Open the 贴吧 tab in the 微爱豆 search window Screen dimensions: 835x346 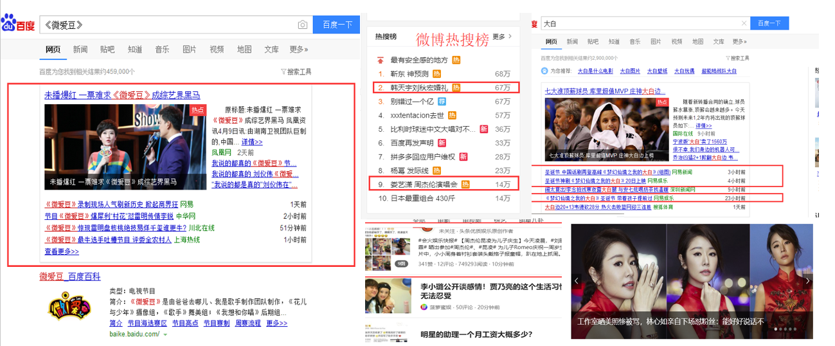107,49
